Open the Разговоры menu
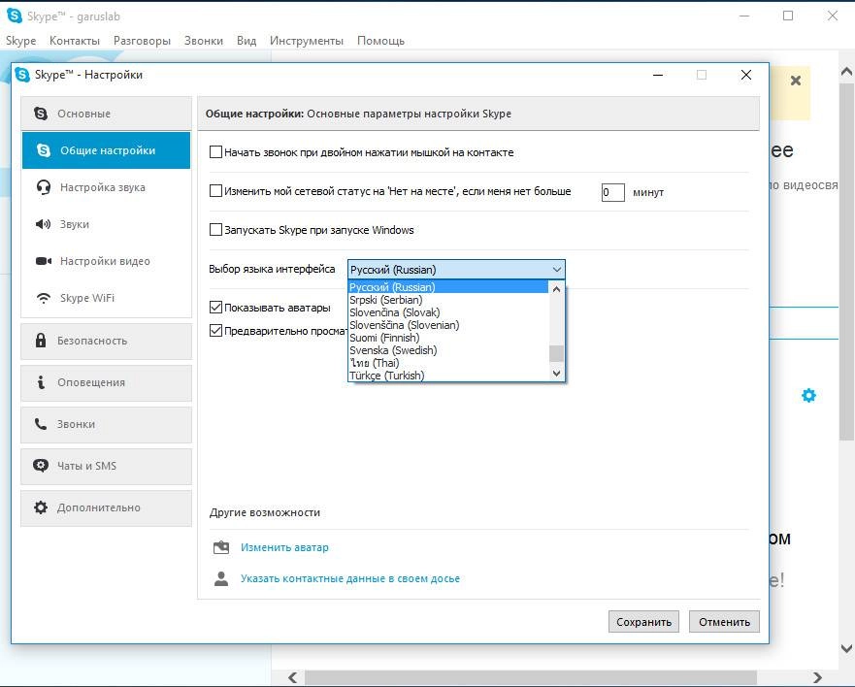 (142, 41)
